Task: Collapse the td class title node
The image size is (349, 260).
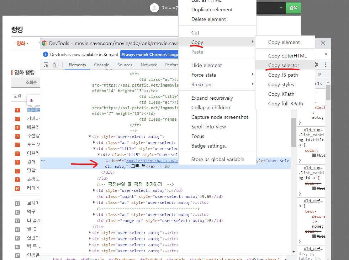Action: tap(94, 148)
